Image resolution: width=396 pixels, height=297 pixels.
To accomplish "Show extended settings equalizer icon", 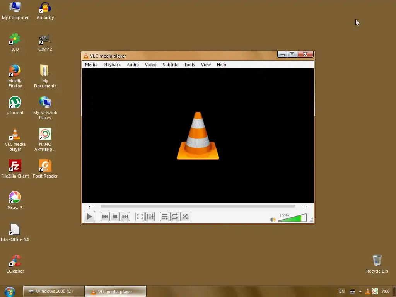I will pyautogui.click(x=150, y=217).
